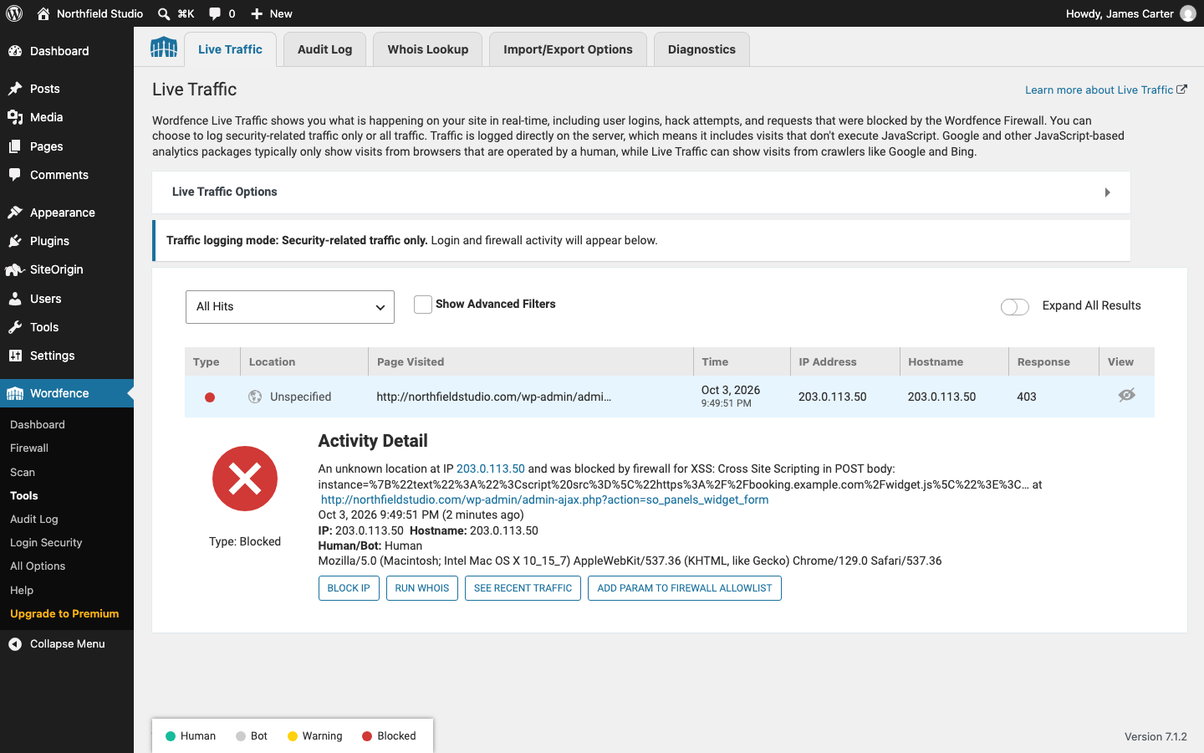This screenshot has width=1204, height=753.
Task: Open the Whois Lookup tab
Action: (x=428, y=49)
